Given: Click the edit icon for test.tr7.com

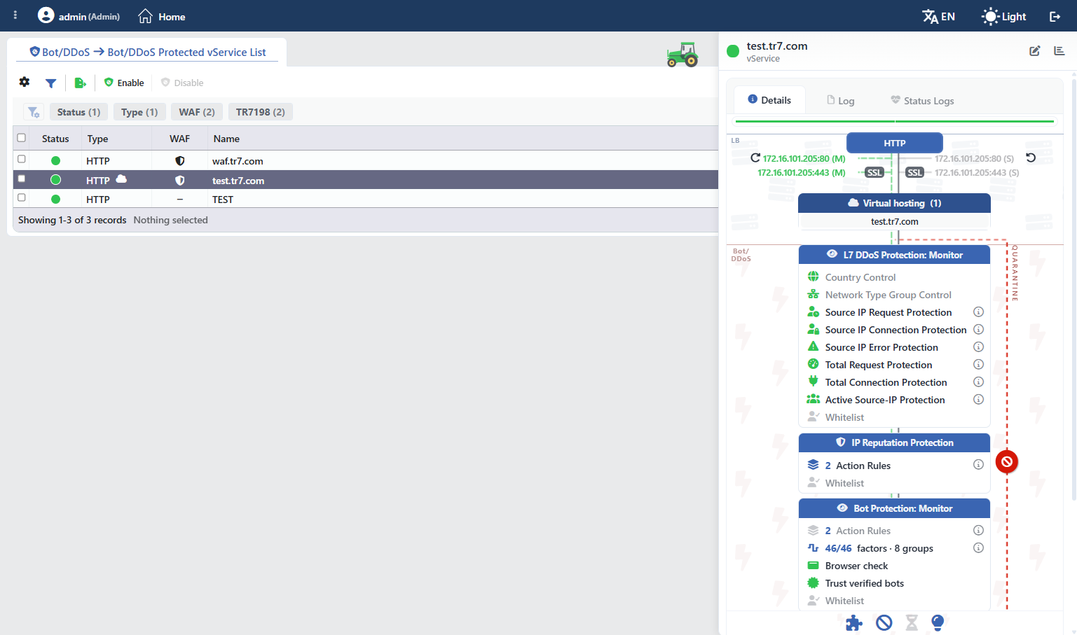Looking at the screenshot, I should click(x=1034, y=50).
